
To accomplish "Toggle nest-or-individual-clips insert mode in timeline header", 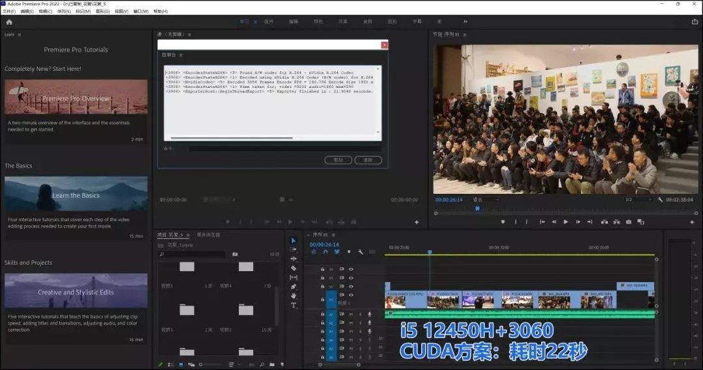I will tap(314, 252).
